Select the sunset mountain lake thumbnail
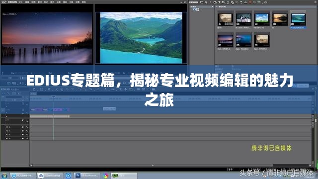Image resolution: width=318 pixels, height=179 pixels. coord(280,19)
